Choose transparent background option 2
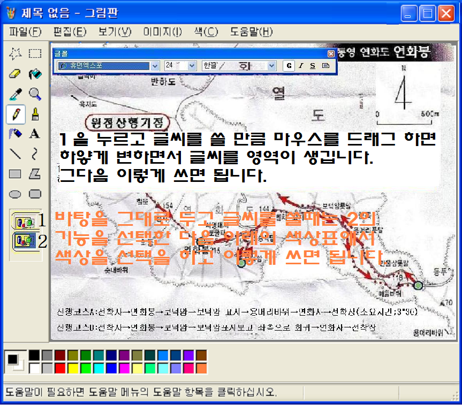 (x=25, y=241)
